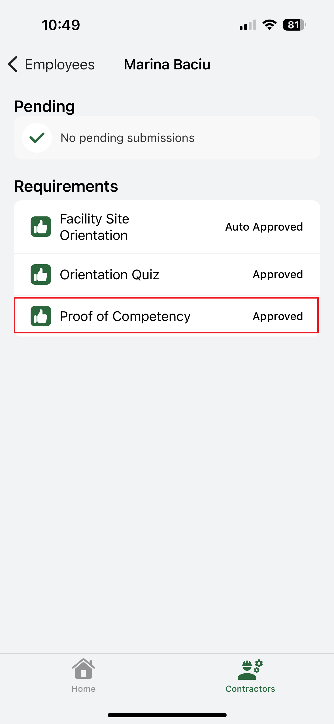Open Facility Site Orientation requirement
This screenshot has width=334, height=724.
point(95,227)
